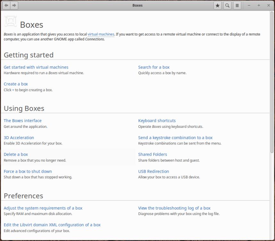Open the 'Search for a box' topic
275x241 pixels.
(x=154, y=67)
